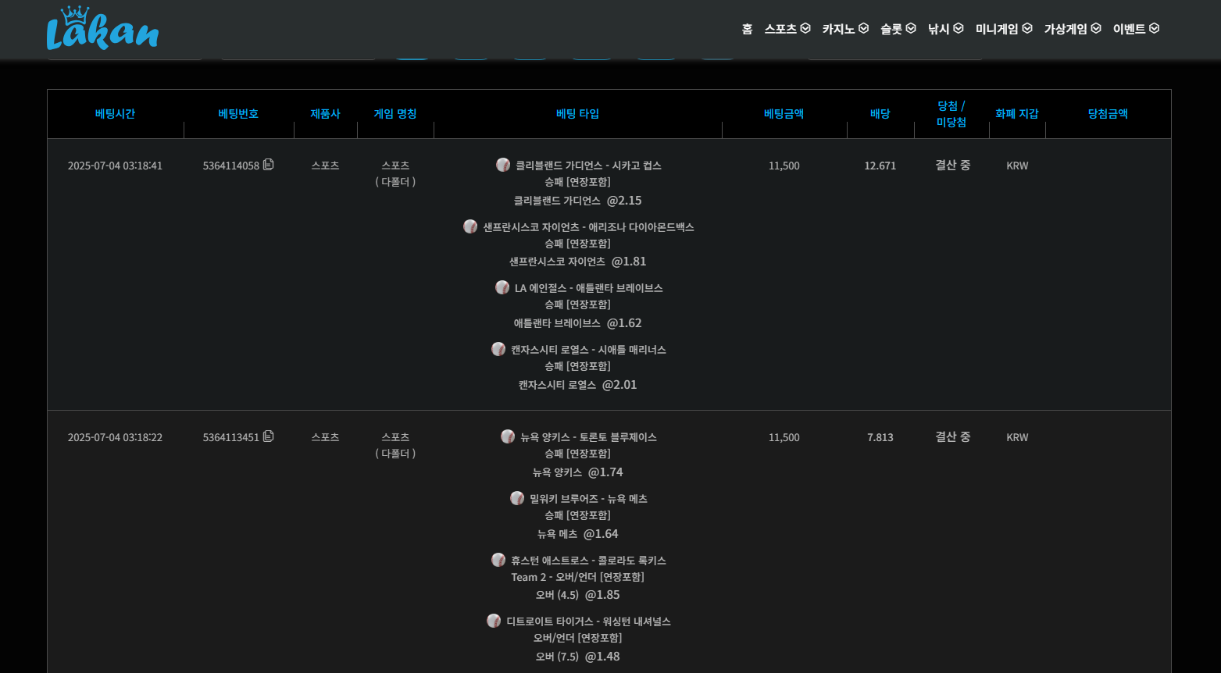
Task: Click the 당첨금액 column header
Action: tap(1107, 114)
